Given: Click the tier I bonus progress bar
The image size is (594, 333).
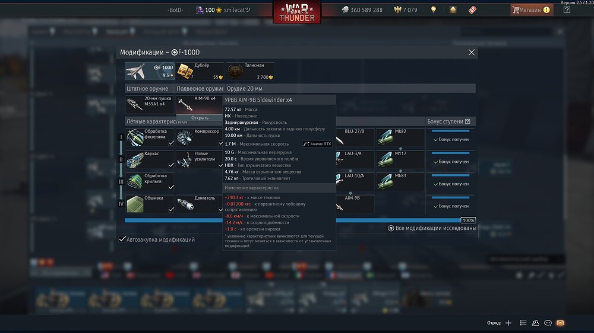Looking at the screenshot, I should point(450,131).
